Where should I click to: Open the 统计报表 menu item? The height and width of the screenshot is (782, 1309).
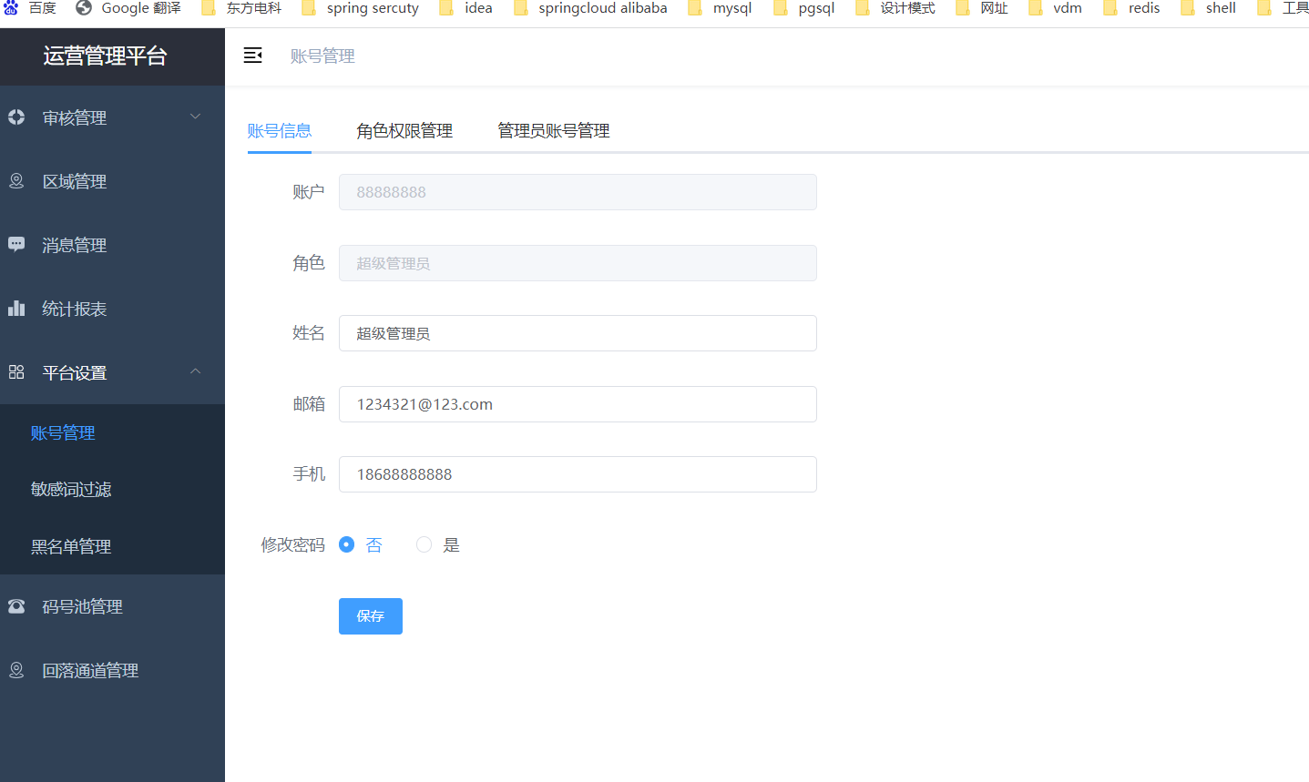[x=112, y=309]
